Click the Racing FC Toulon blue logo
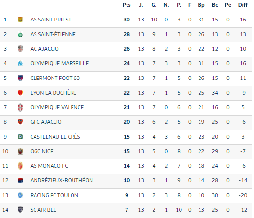This screenshot has height=218, width=254. (20, 195)
